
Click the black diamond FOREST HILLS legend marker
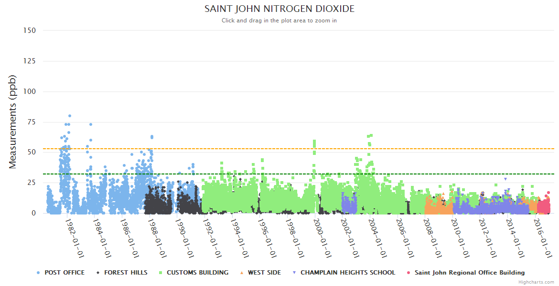[98, 273]
